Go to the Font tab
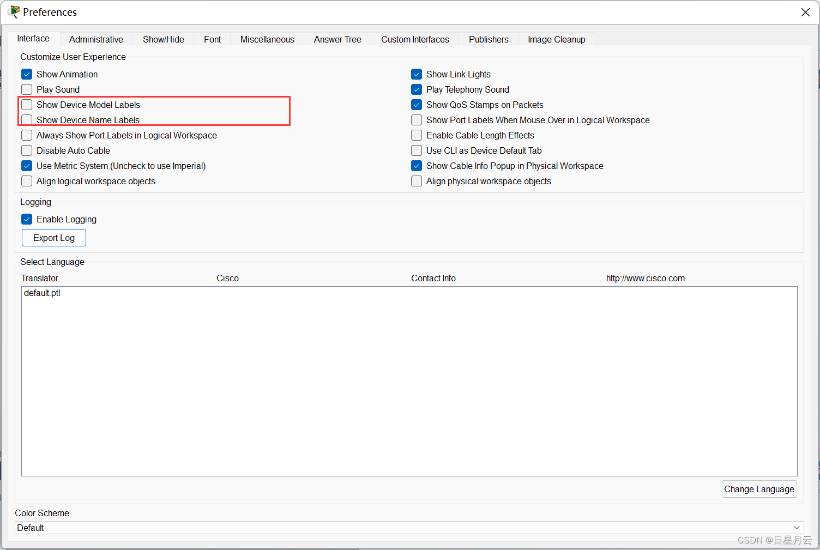 tap(212, 39)
